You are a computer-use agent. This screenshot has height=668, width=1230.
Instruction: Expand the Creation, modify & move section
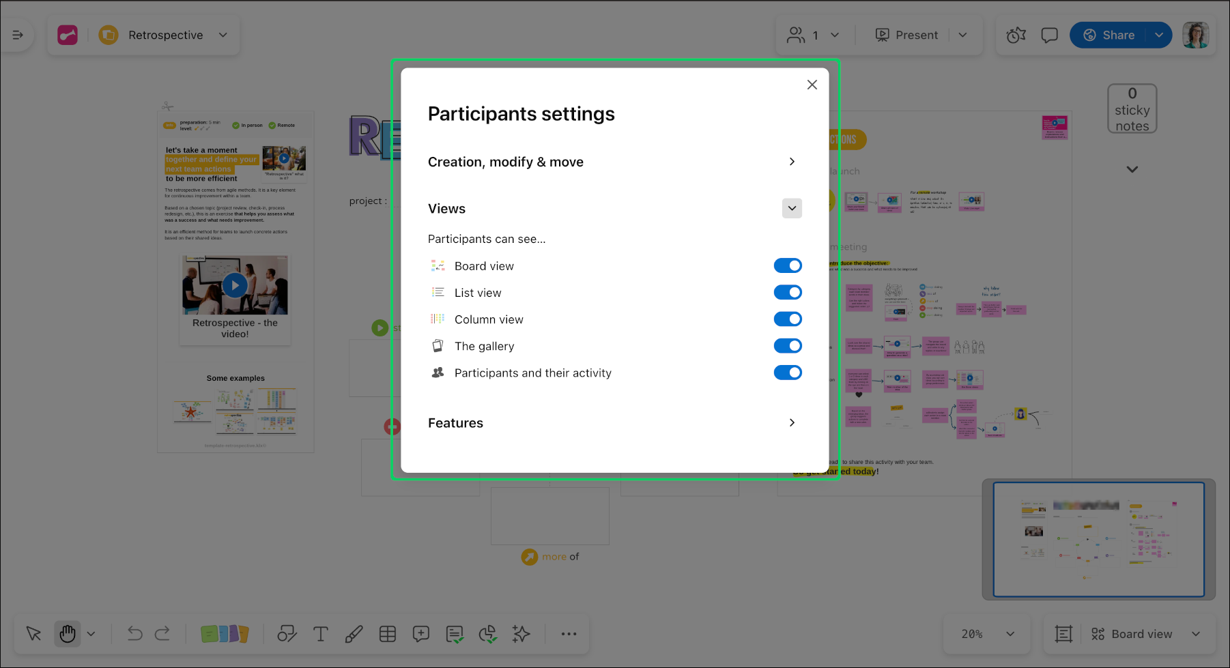click(x=792, y=162)
